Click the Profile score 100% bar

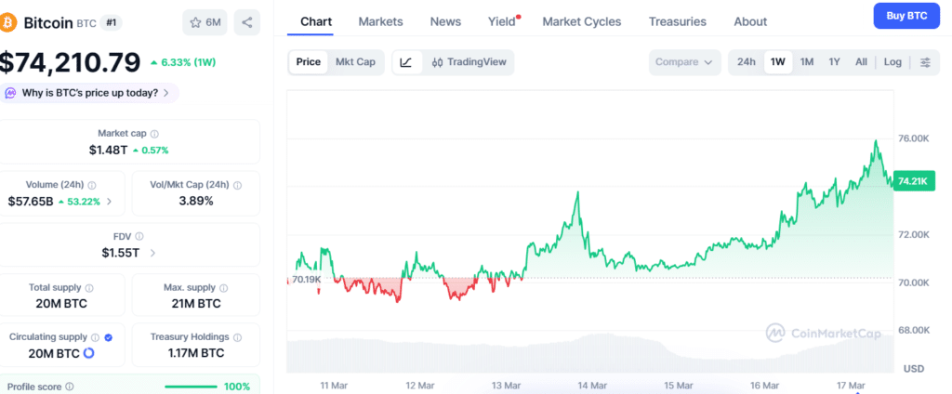tap(192, 387)
